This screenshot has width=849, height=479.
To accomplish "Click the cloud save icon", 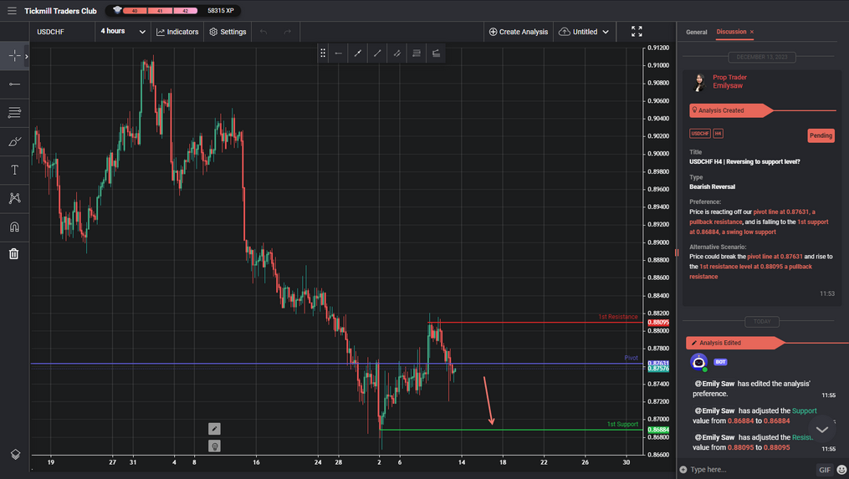I will [x=565, y=32].
